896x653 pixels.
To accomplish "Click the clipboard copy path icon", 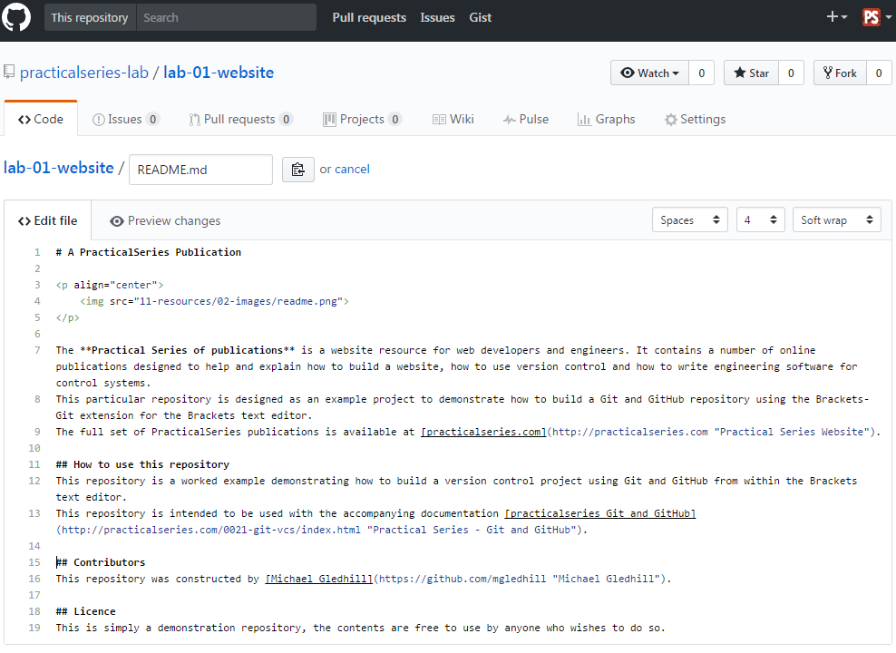I will (x=297, y=170).
